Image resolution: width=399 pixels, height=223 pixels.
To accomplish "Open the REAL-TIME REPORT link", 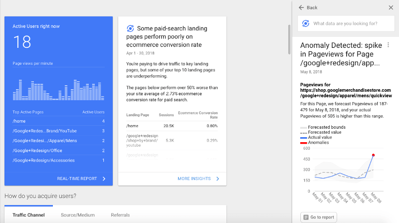I will 77,179.
